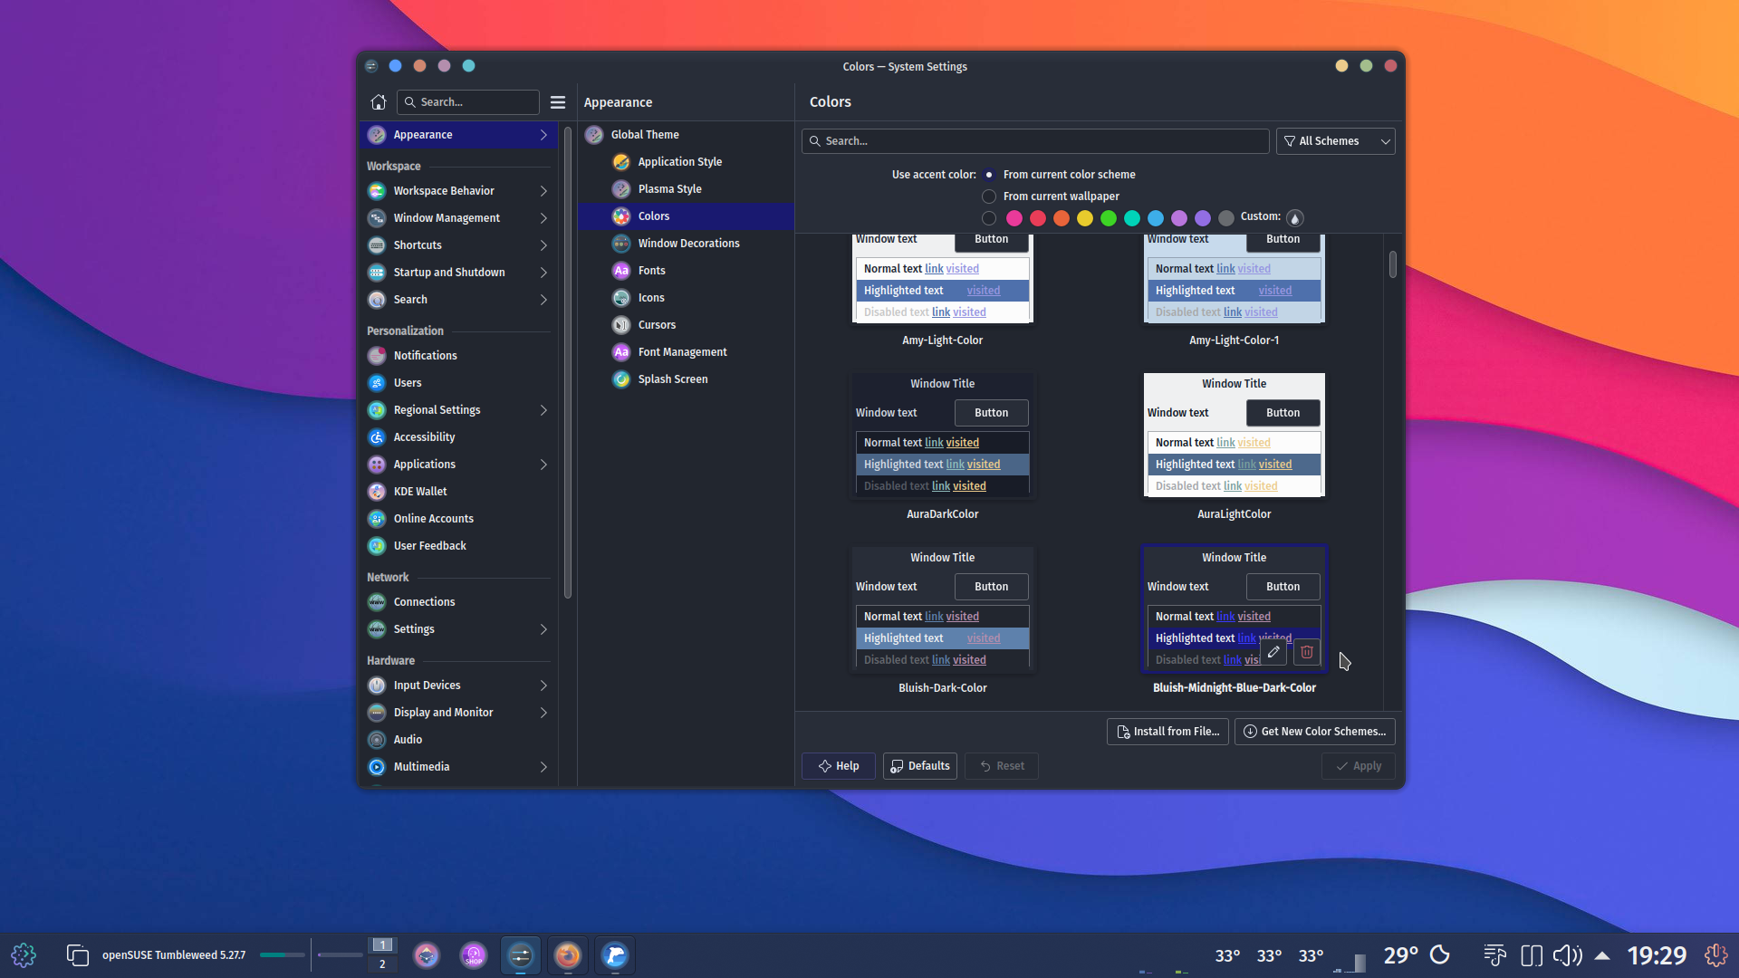Screen dimensions: 1739x978
Task: Expand Workspace Behavior chevron
Action: (x=543, y=191)
